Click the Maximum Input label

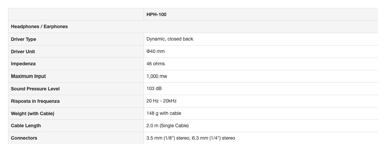click(x=28, y=76)
